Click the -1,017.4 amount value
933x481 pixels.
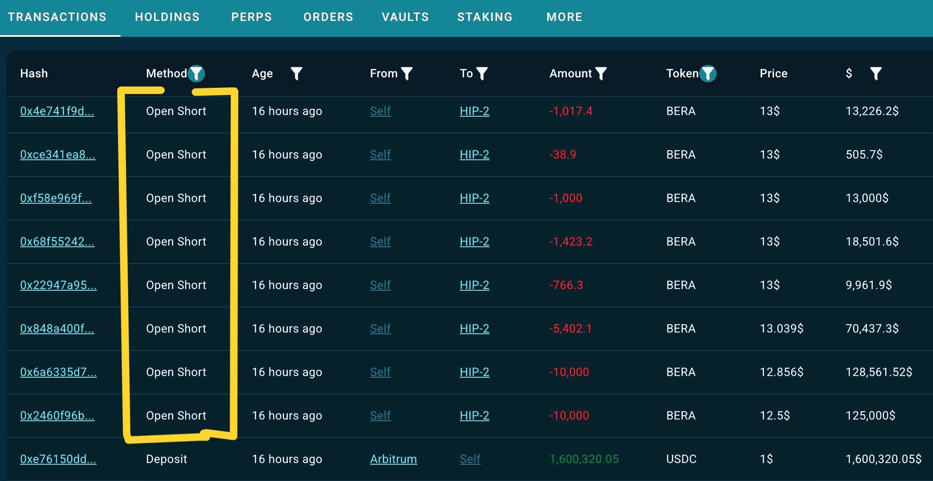[571, 111]
